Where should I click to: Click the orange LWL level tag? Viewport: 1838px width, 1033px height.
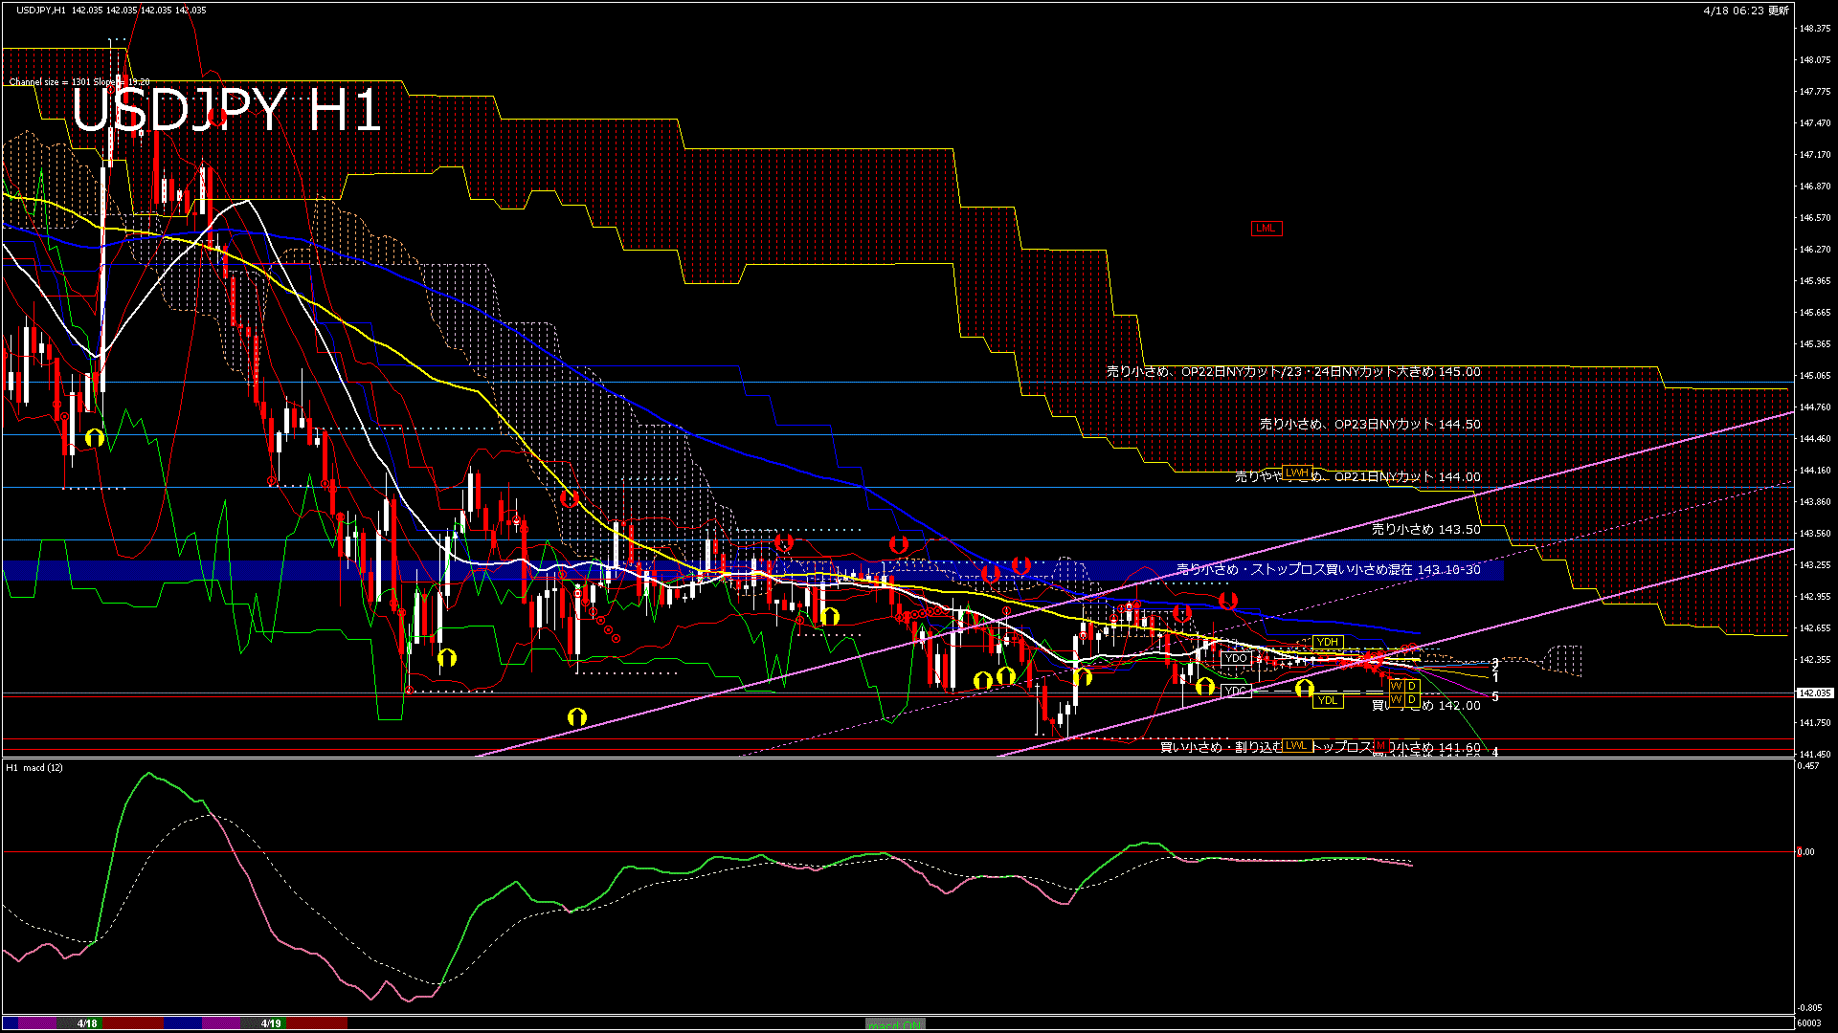coord(1296,745)
